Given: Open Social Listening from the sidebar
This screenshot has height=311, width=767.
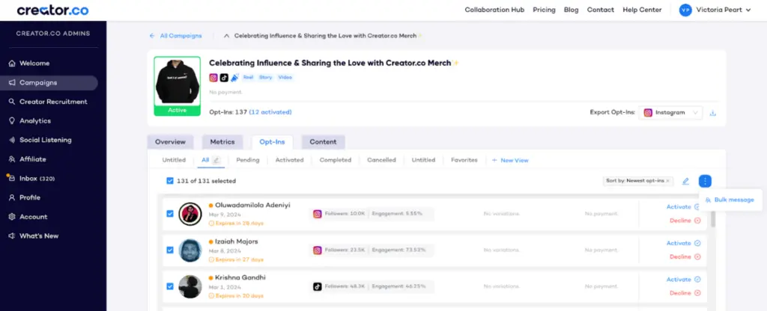Looking at the screenshot, I should click(46, 140).
